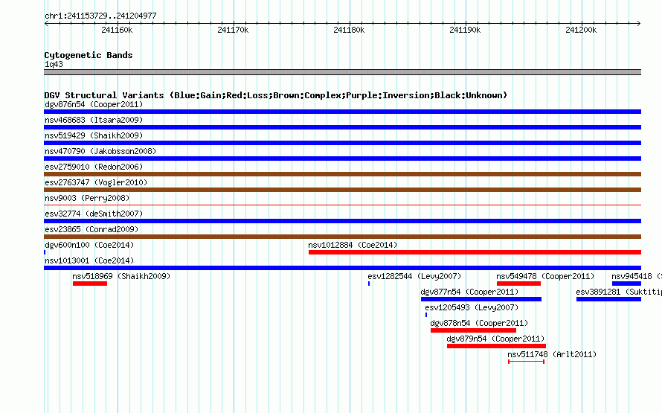Click the chr1:241153729..241204977 coordinate text

[100, 16]
